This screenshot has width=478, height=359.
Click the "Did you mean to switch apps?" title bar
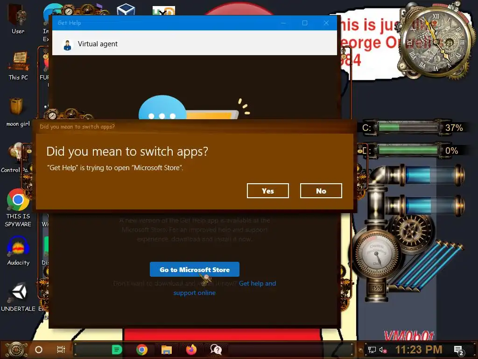pos(195,126)
